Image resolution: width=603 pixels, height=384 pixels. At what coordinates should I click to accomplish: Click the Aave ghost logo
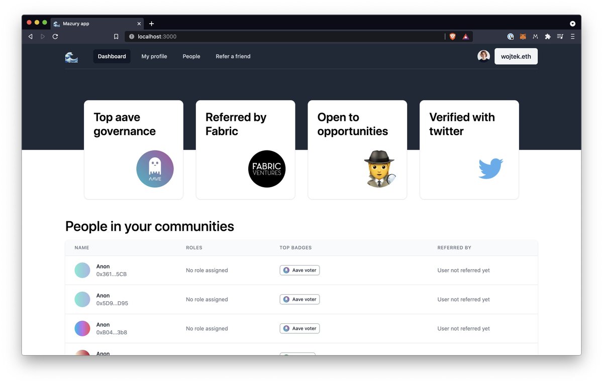point(155,169)
